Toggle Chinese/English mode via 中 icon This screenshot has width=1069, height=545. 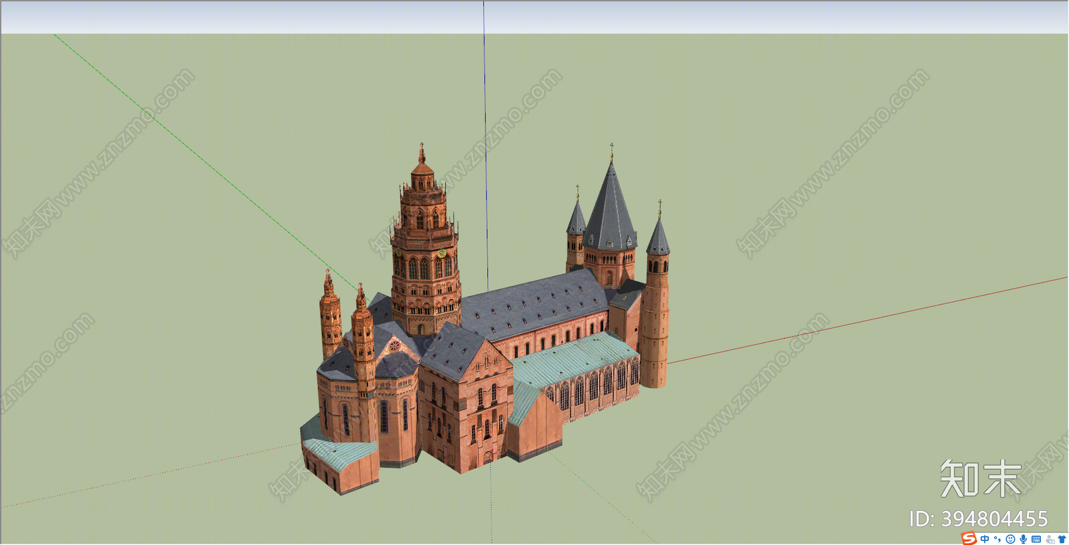[x=985, y=539]
